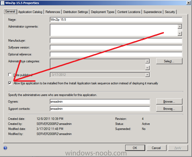
Task: Click the Apply button
Action: pyautogui.click(x=178, y=148)
